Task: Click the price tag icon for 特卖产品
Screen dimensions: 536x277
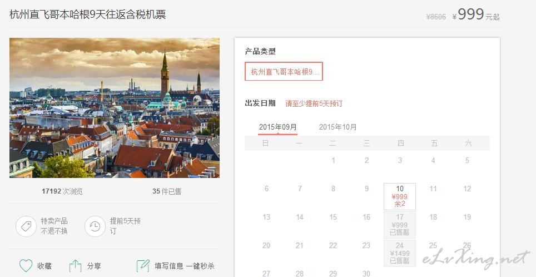Action: point(26,226)
